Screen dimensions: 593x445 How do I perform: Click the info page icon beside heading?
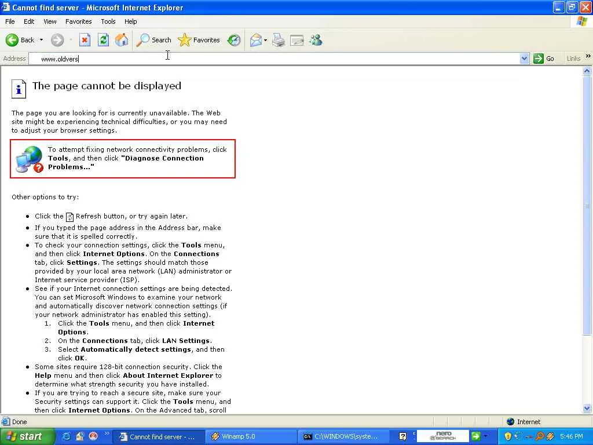click(19, 89)
